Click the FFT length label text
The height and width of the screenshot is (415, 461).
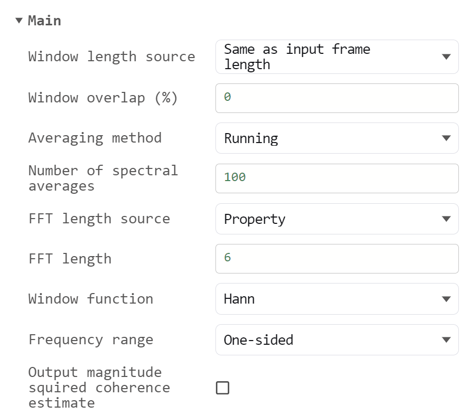click(70, 259)
